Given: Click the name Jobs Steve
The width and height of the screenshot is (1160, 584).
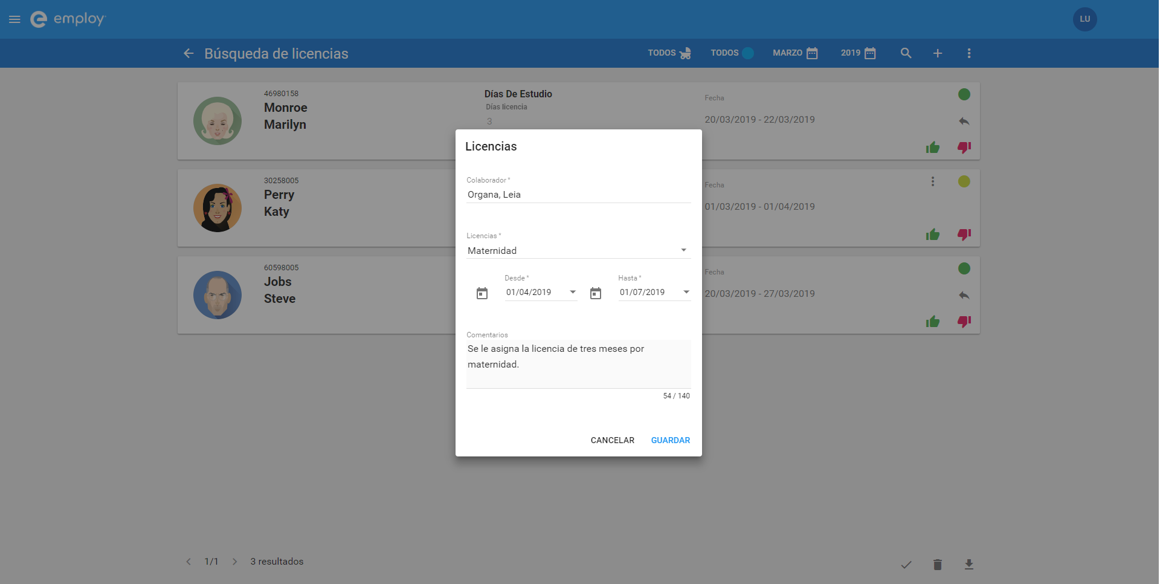Looking at the screenshot, I should 280,290.
